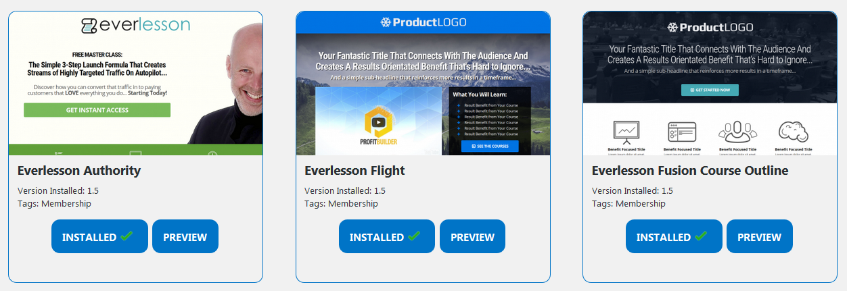Click the Get Started Now button in thumbnail
This screenshot has width=847, height=291.
(x=710, y=90)
